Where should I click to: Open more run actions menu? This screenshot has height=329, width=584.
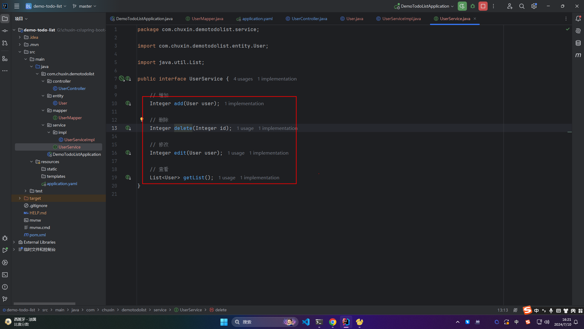[493, 6]
